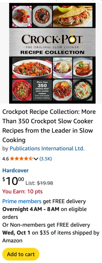The height and width of the screenshot is (263, 102).
Task: Click the large beef stew bowl photo
Action: click(32, 68)
